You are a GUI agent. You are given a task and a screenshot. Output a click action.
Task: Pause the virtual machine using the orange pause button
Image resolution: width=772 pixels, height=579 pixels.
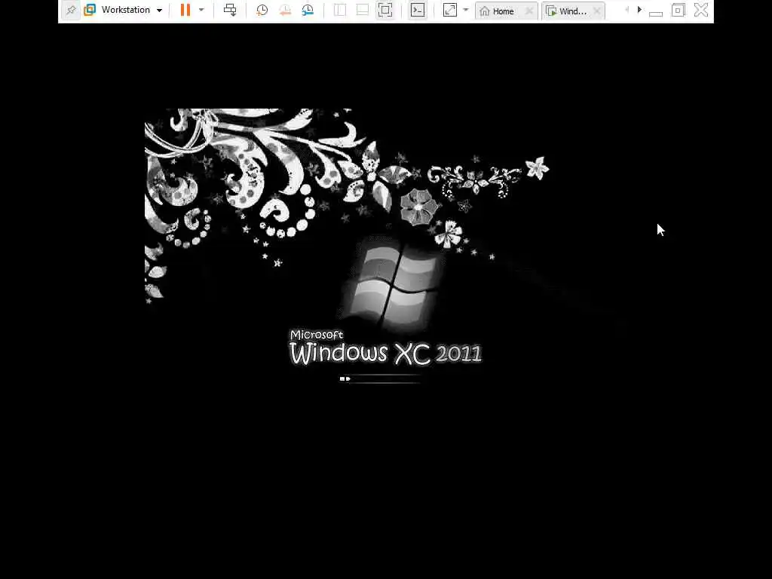pos(185,10)
